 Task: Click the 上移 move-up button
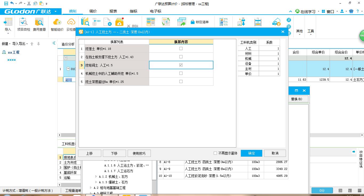[90, 153]
